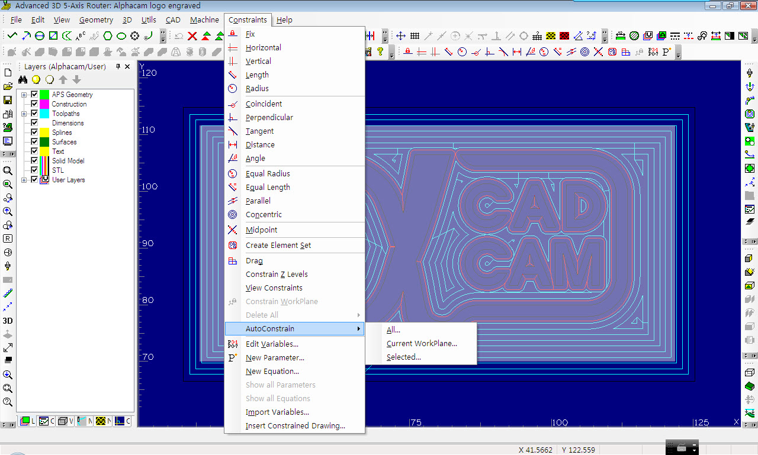Click the zoom magnifier icon on left toolbar
This screenshot has width=758, height=455.
tap(8, 170)
